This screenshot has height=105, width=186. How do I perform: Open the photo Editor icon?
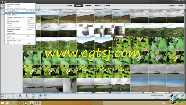point(45,95)
